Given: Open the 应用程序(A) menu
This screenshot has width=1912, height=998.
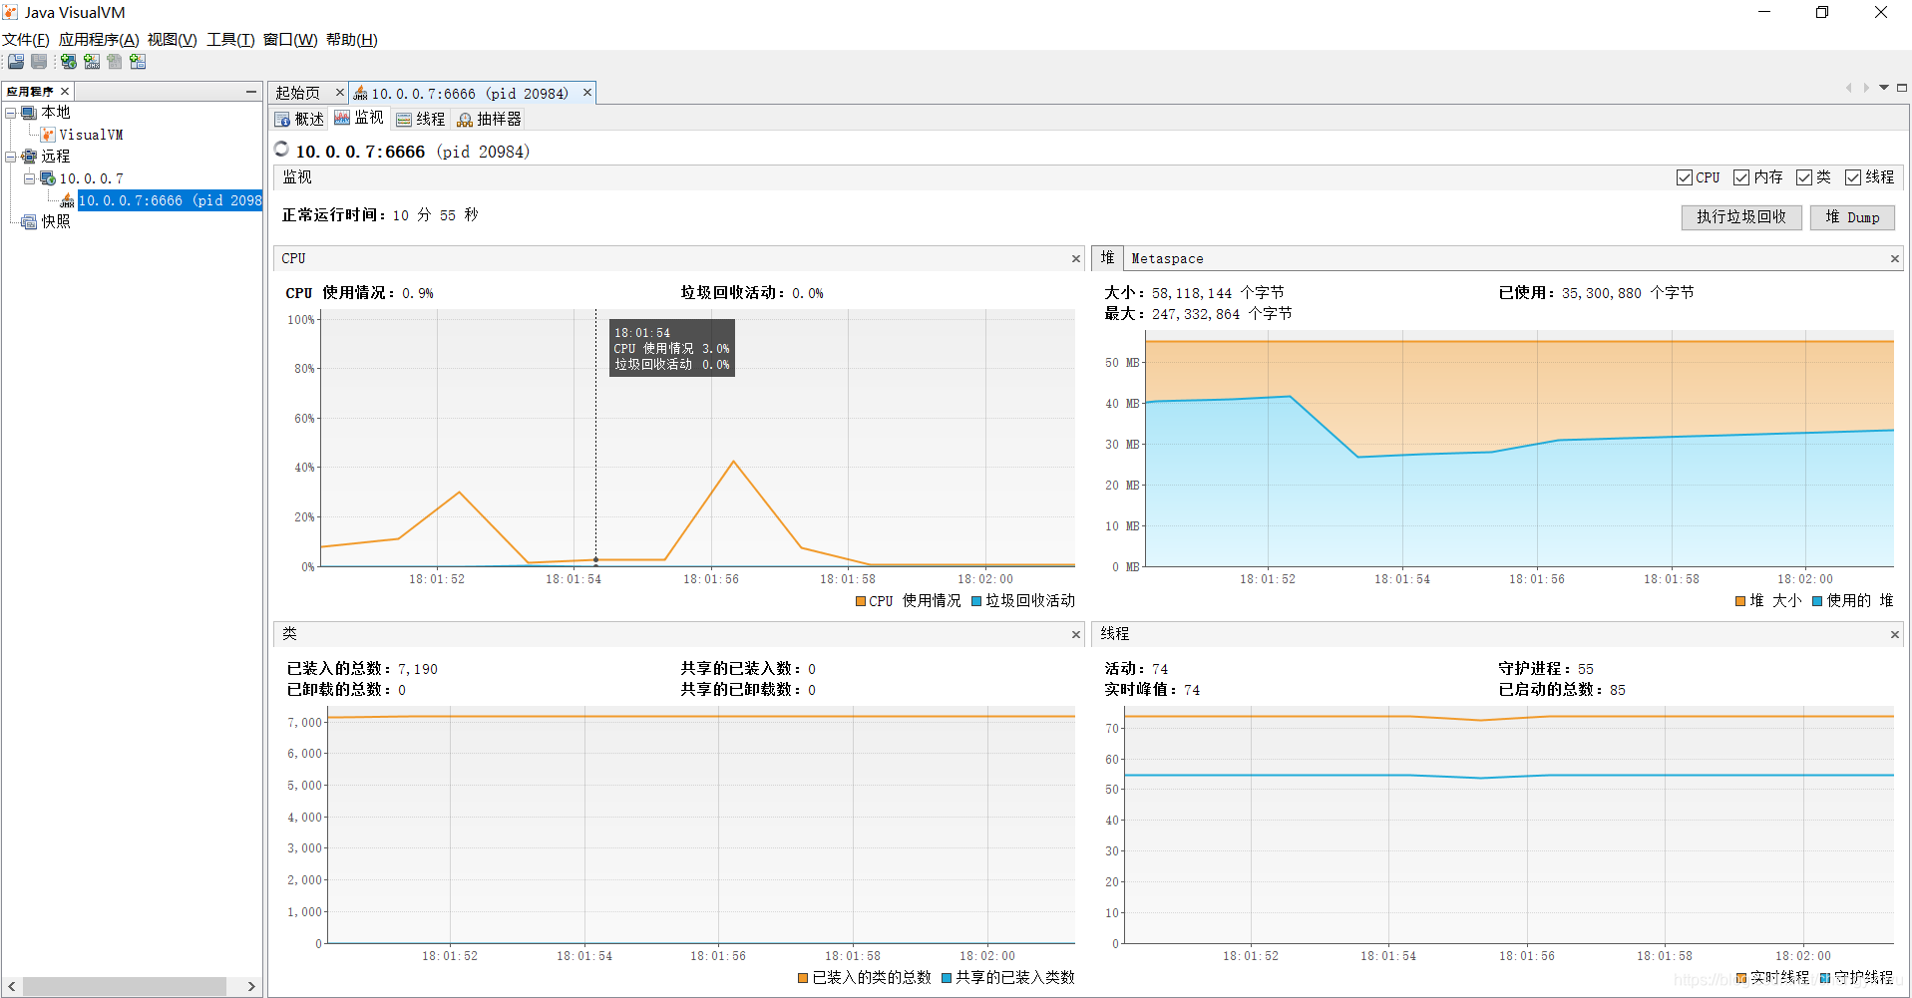Looking at the screenshot, I should (x=99, y=40).
